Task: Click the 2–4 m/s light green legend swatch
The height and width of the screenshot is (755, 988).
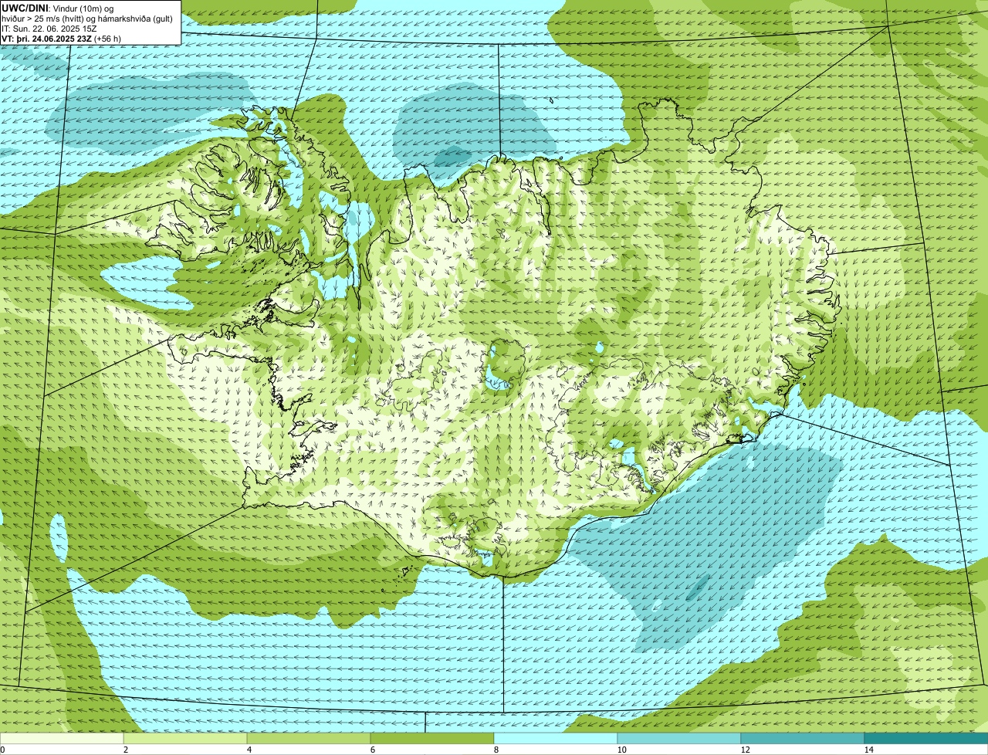Action: coord(185,738)
